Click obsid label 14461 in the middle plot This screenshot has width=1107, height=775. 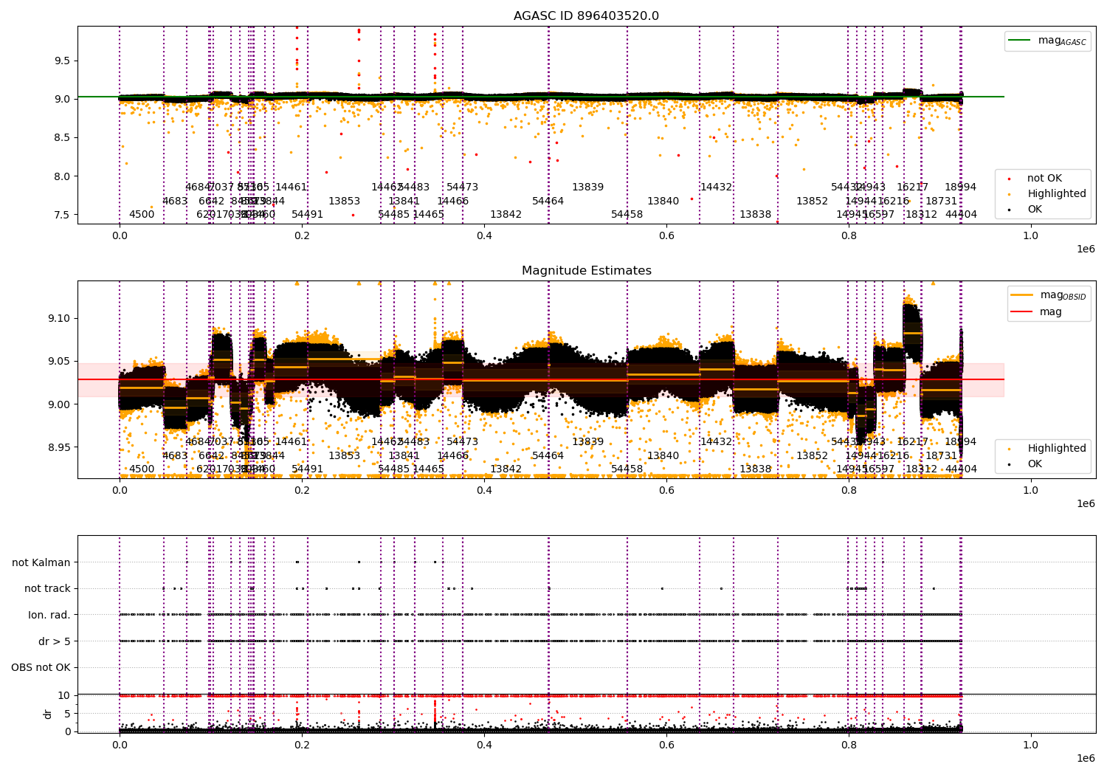(x=292, y=442)
